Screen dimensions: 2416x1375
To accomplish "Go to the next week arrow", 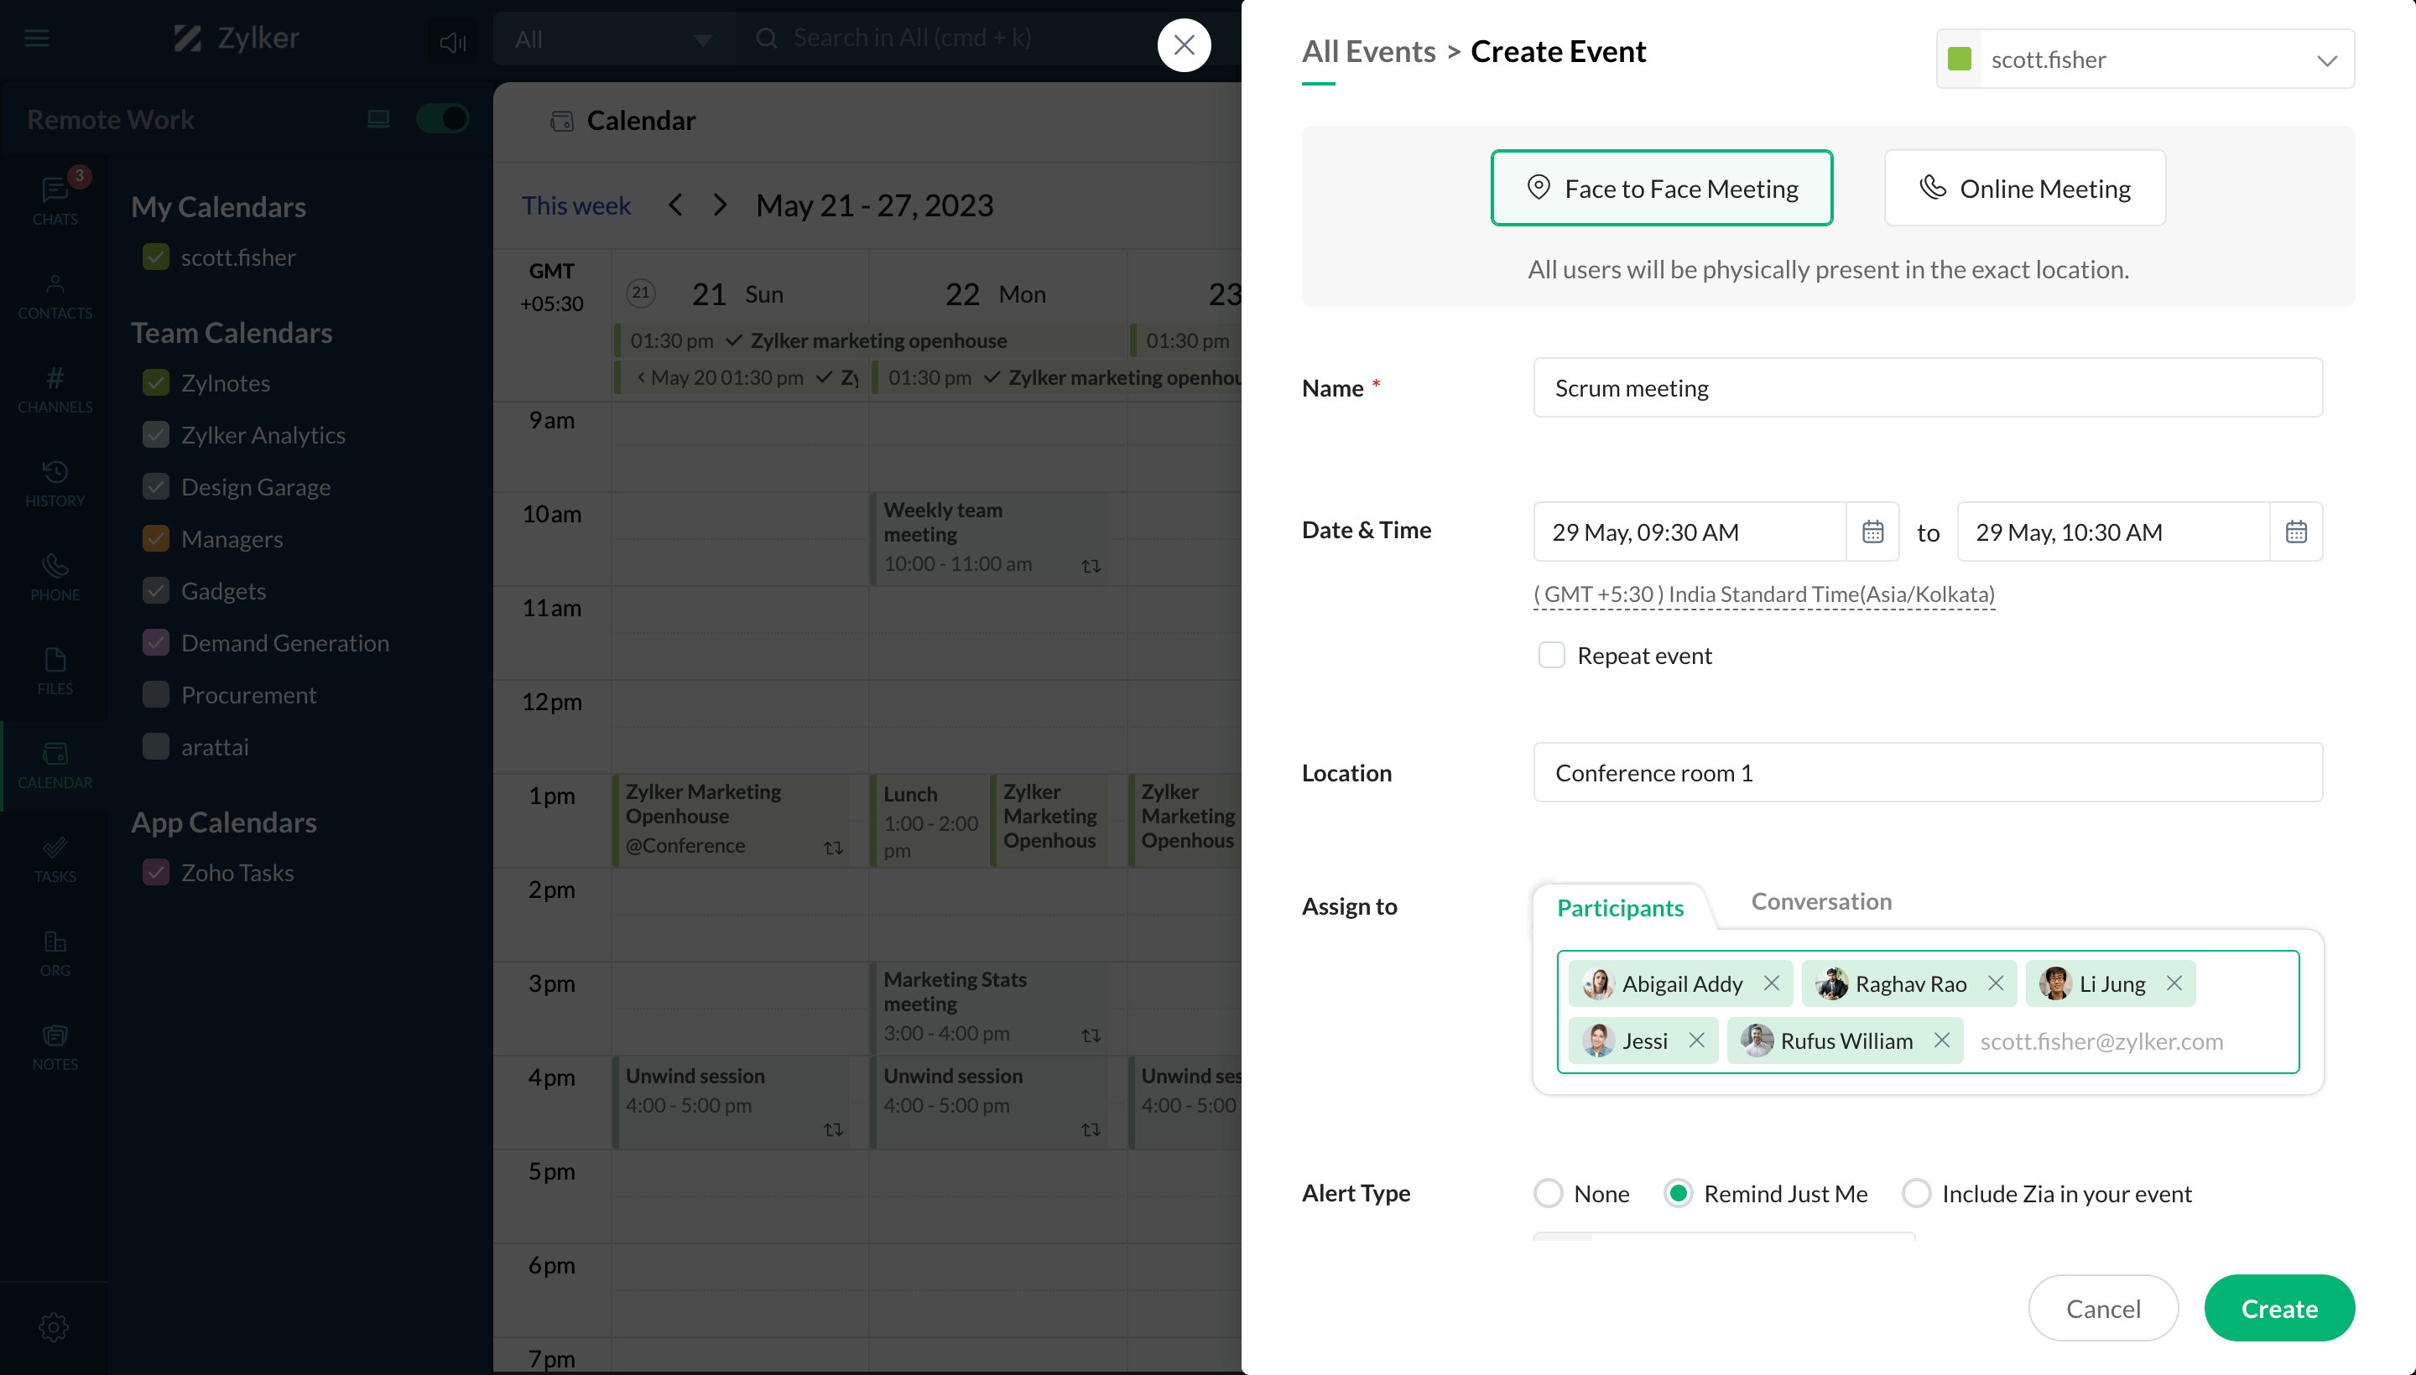I will coord(720,205).
